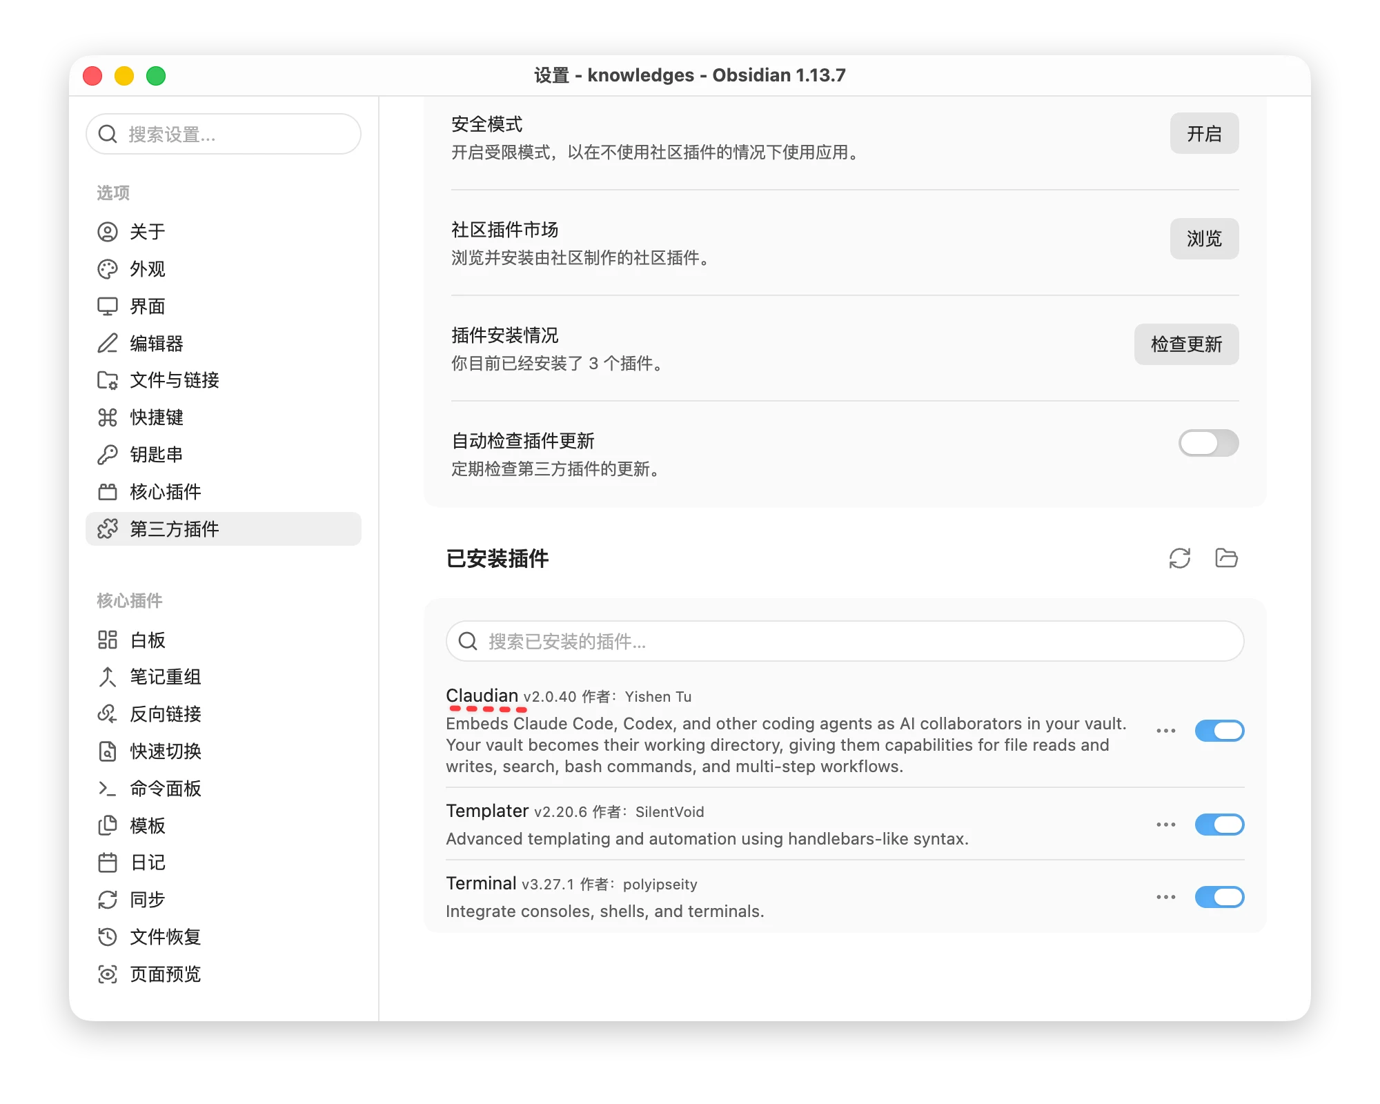Select 第三方插件 in the settings sidebar
This screenshot has width=1380, height=1104.
point(224,529)
